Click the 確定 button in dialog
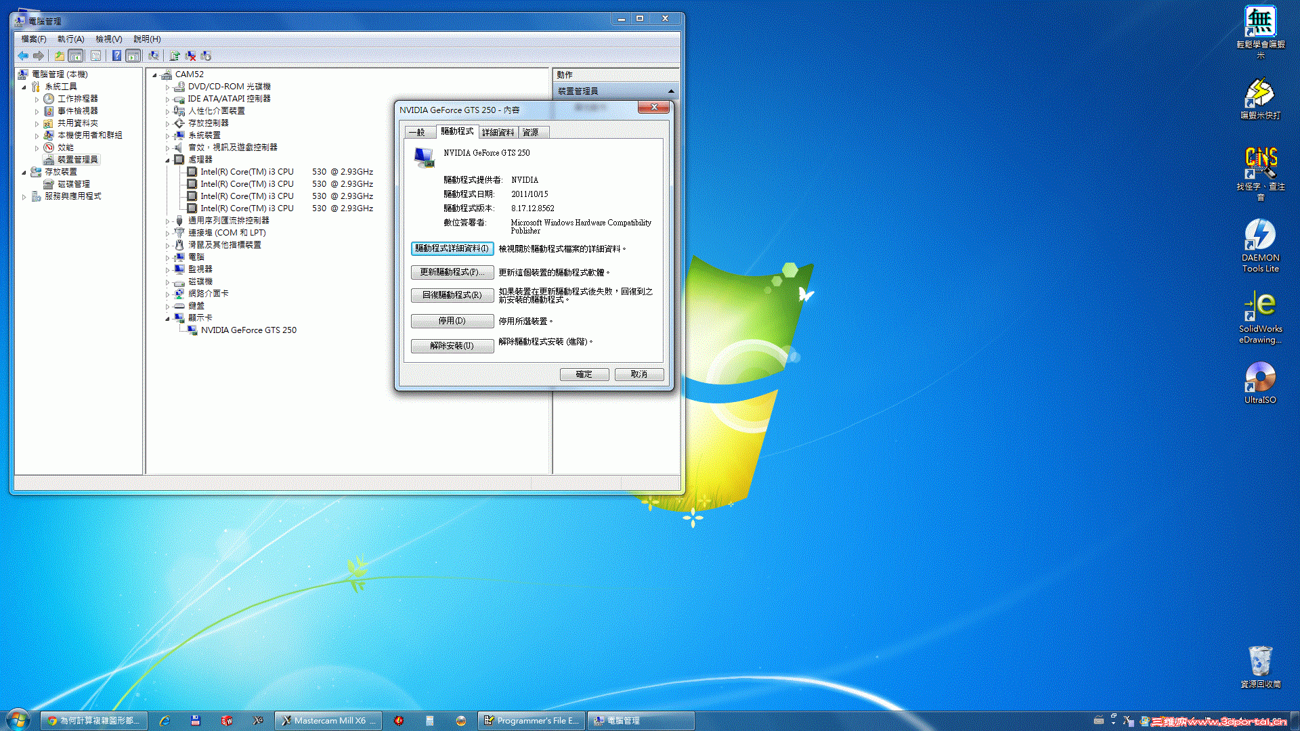 point(584,374)
